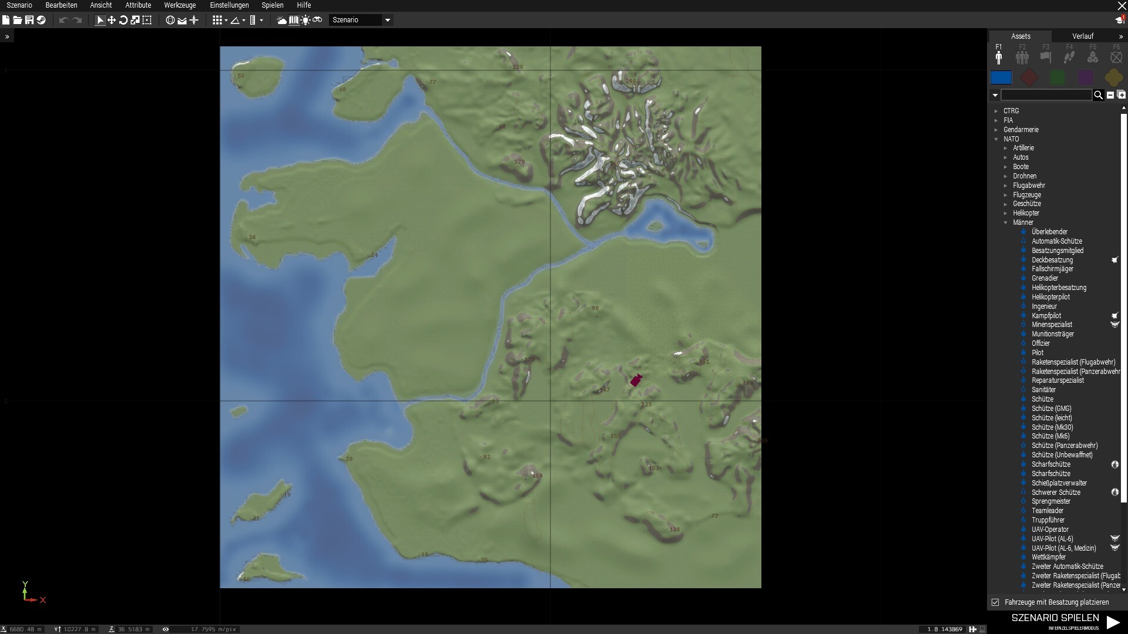Click into the asset search field

[x=1046, y=95]
